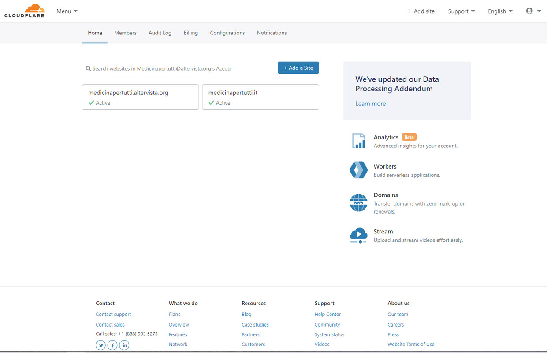Open the Billing tab
The height and width of the screenshot is (353, 547).
pos(190,33)
